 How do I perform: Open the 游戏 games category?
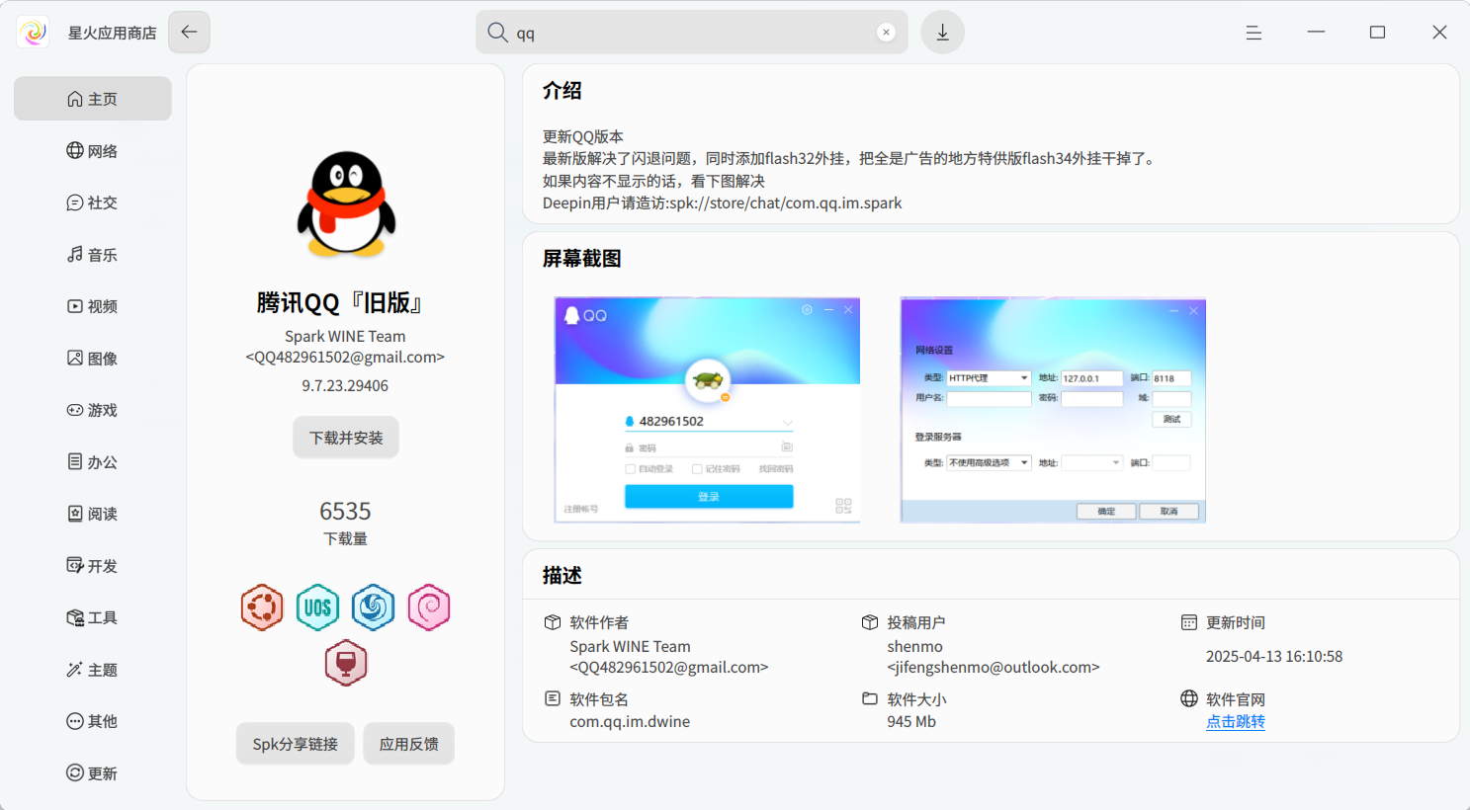[93, 410]
